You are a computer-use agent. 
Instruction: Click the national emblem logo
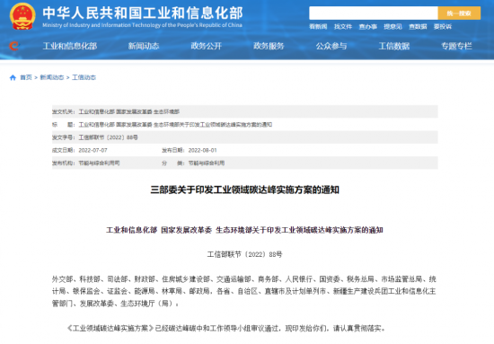tap(22, 16)
